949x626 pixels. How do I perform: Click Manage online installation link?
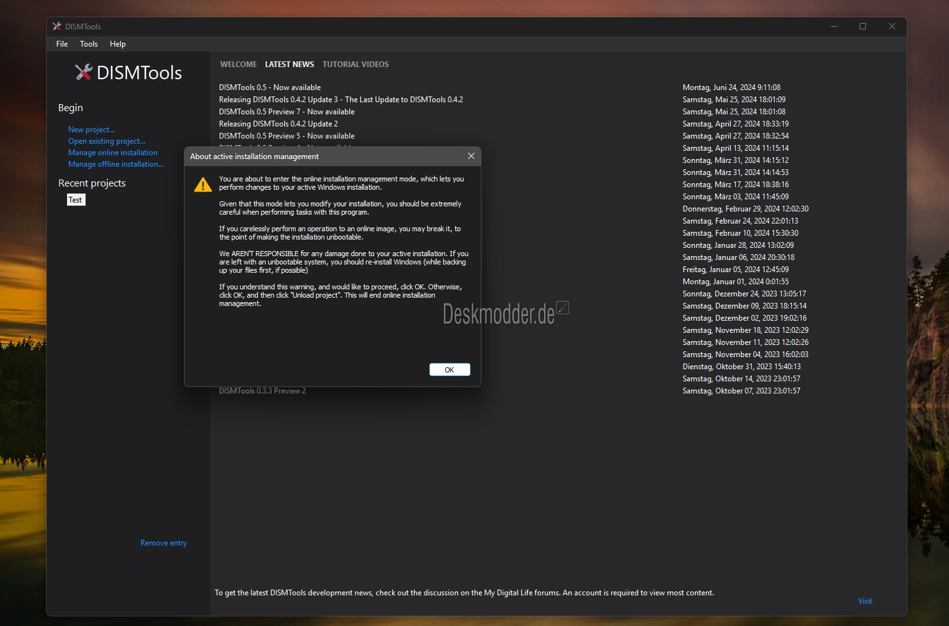[113, 153]
